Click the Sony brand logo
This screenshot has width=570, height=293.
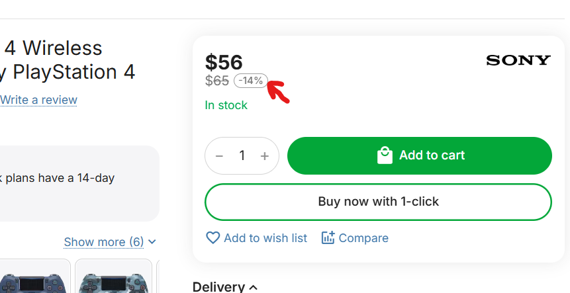[x=518, y=61]
